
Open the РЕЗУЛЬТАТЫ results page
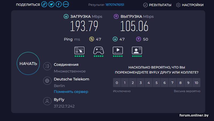coord(157,5)
